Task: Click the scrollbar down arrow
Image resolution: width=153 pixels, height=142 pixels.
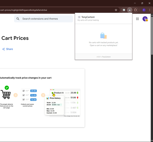Action: tap(152, 141)
